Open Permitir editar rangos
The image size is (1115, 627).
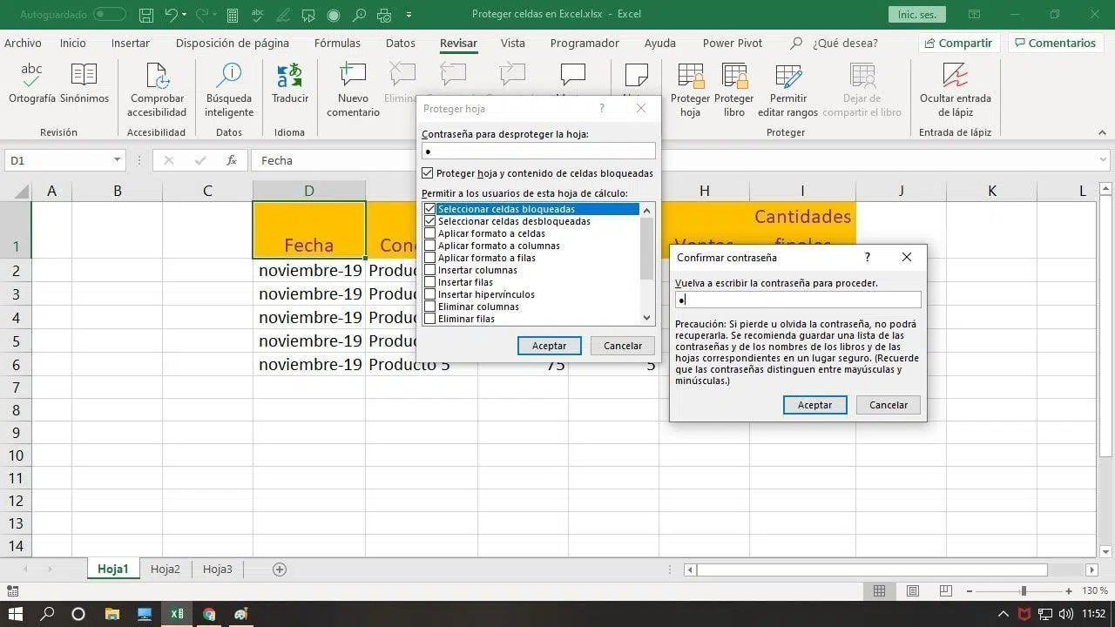click(787, 77)
